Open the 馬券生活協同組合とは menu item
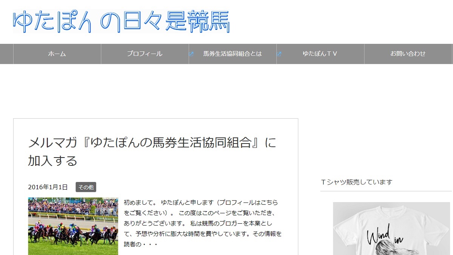Image resolution: width=453 pixels, height=255 pixels. 233,54
